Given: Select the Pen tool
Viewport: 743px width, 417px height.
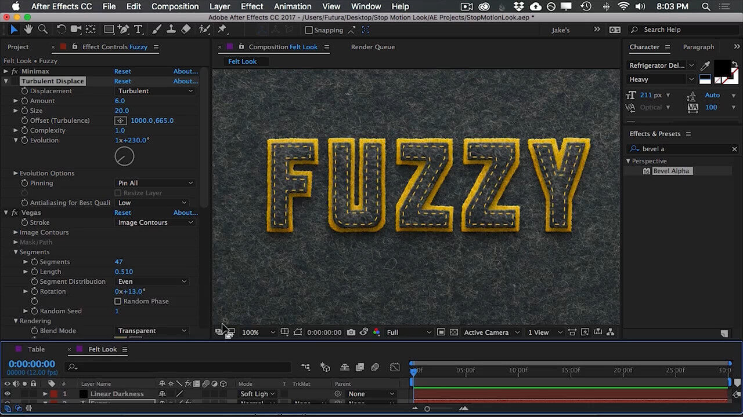Looking at the screenshot, I should [x=123, y=29].
